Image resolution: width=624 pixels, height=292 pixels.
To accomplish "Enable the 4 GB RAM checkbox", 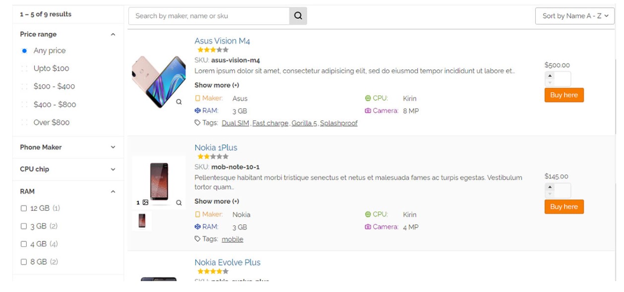I will (x=24, y=244).
